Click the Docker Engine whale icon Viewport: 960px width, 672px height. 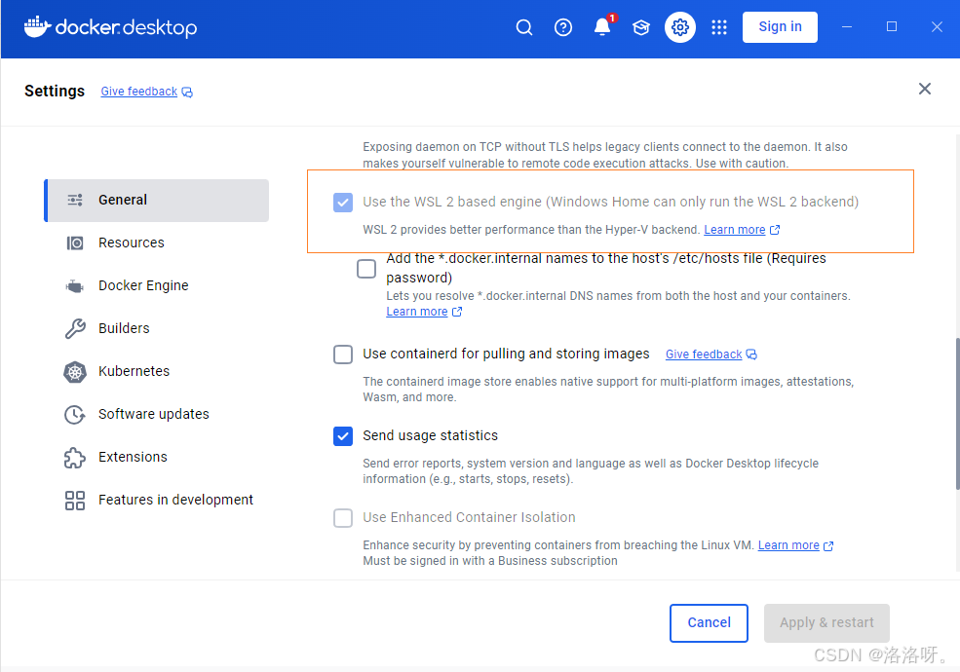click(x=75, y=285)
